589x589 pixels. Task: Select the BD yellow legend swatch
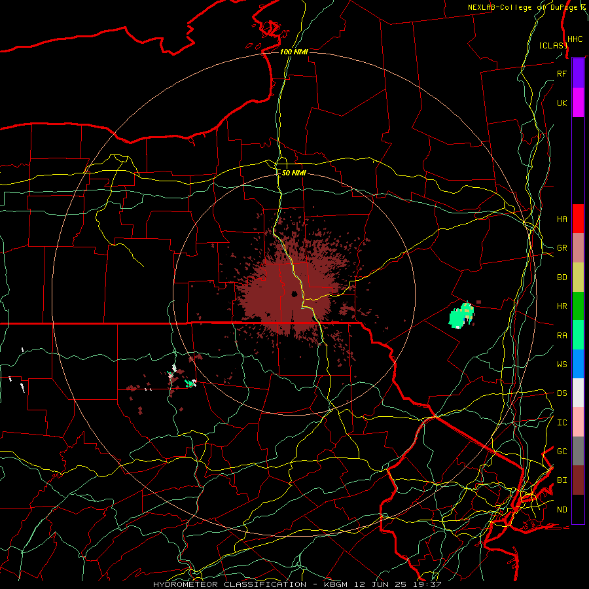(578, 277)
